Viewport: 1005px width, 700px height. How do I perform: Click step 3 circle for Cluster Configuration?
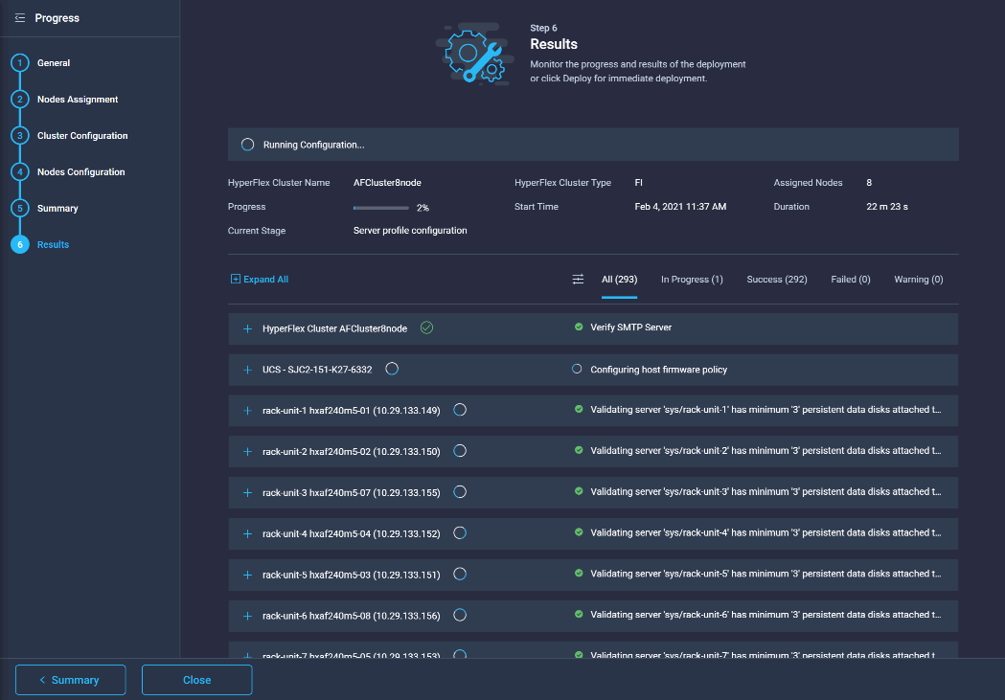click(x=20, y=136)
